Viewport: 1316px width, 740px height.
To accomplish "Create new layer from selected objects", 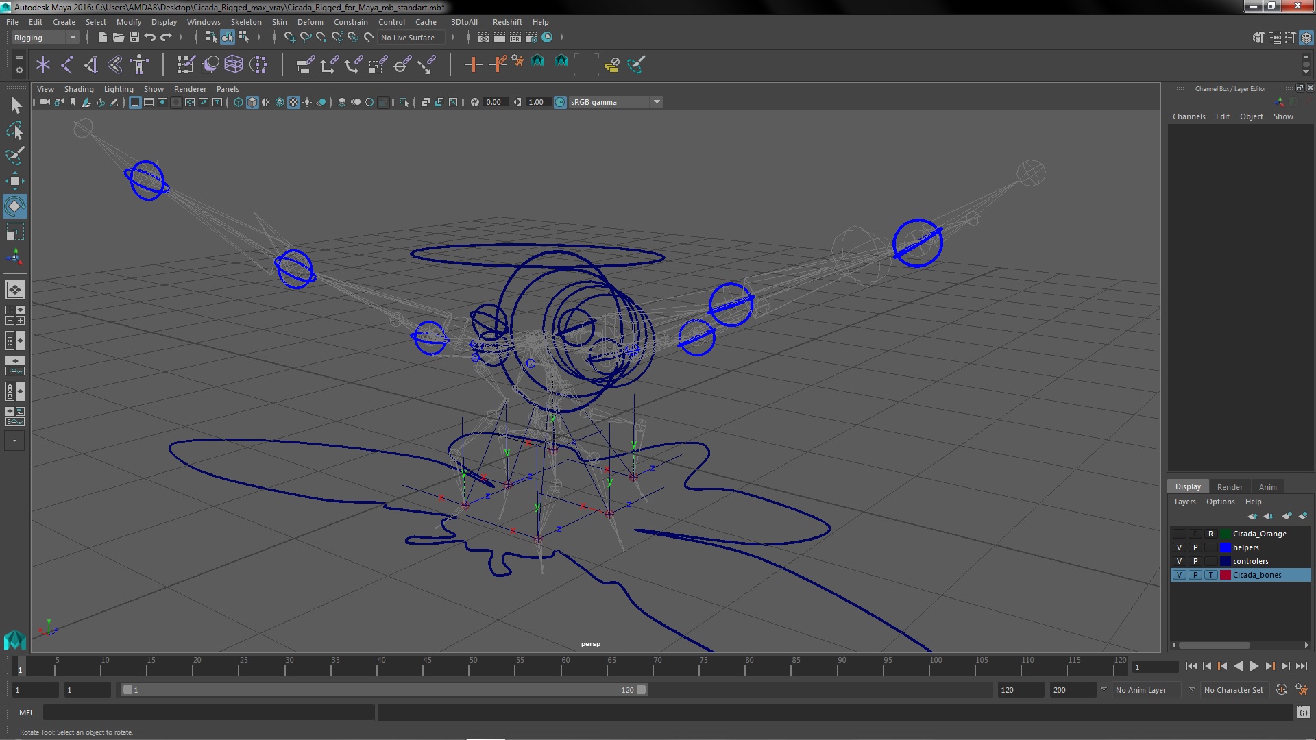I will point(1302,515).
